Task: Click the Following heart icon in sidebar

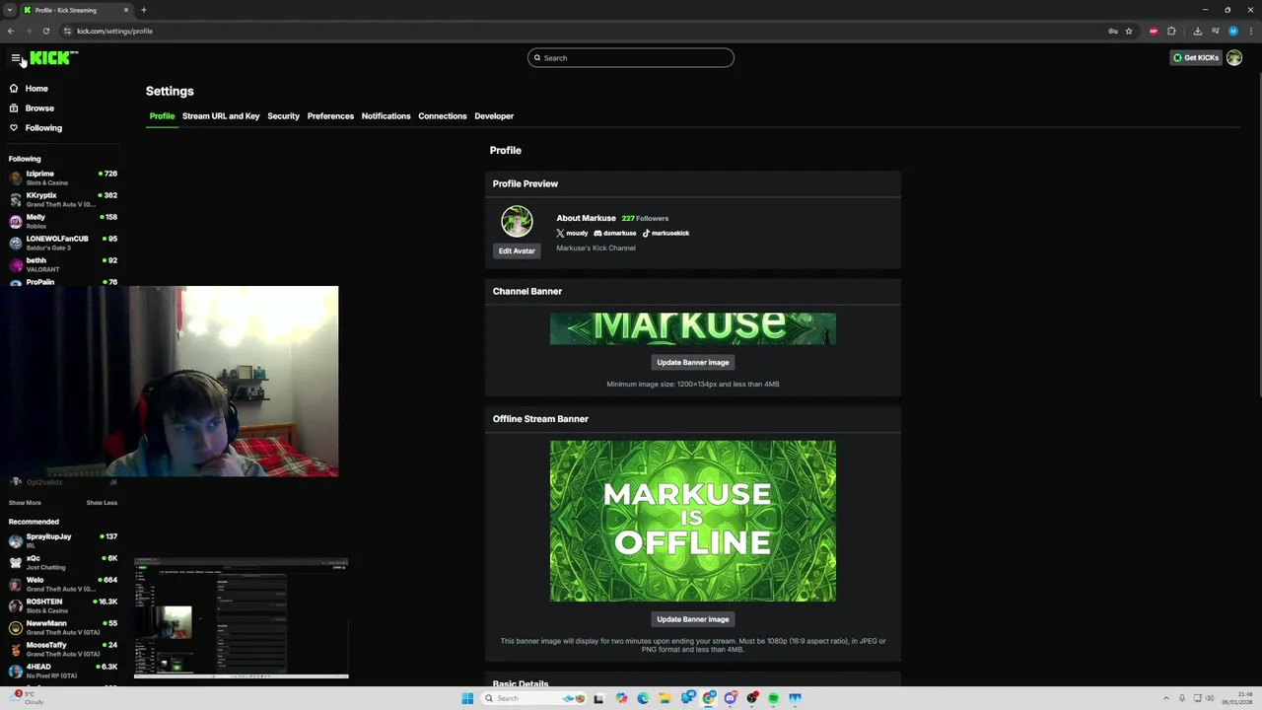Action: (14, 128)
